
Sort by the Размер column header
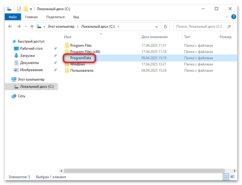(225, 37)
